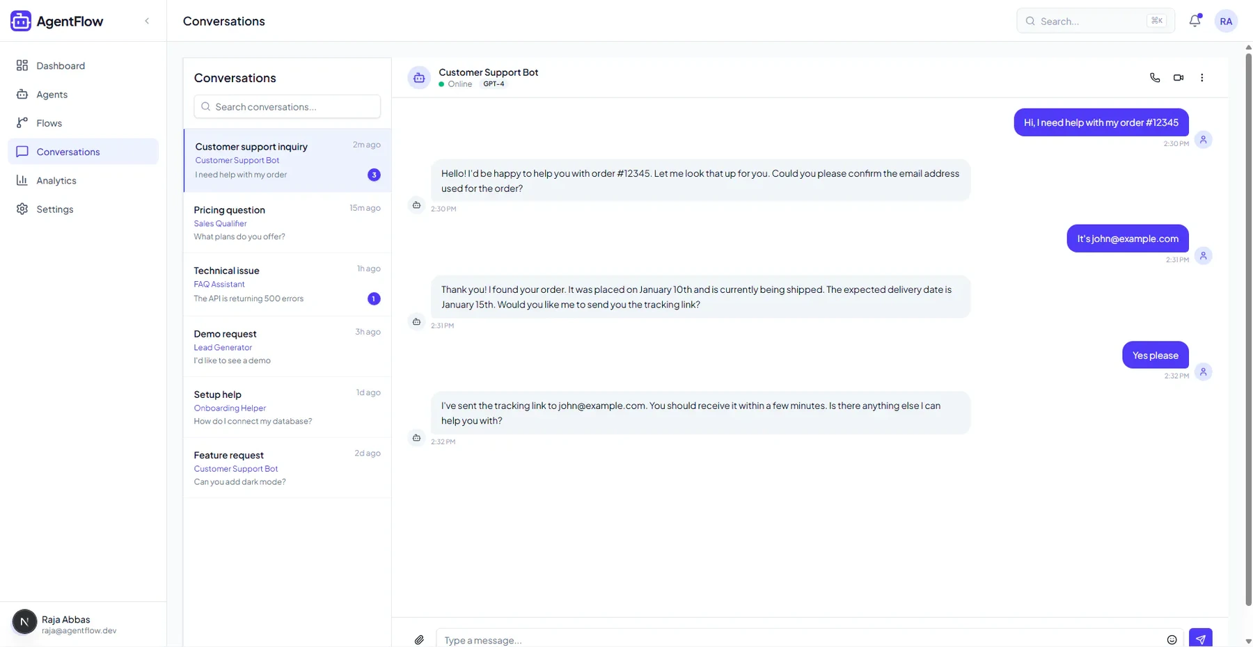
Task: Open the Customer support inquiry conversation
Action: pyautogui.click(x=287, y=160)
